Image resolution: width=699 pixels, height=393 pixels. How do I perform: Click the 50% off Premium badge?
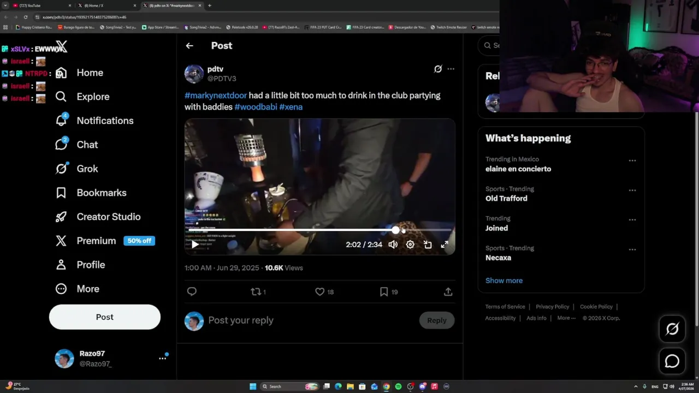click(139, 241)
